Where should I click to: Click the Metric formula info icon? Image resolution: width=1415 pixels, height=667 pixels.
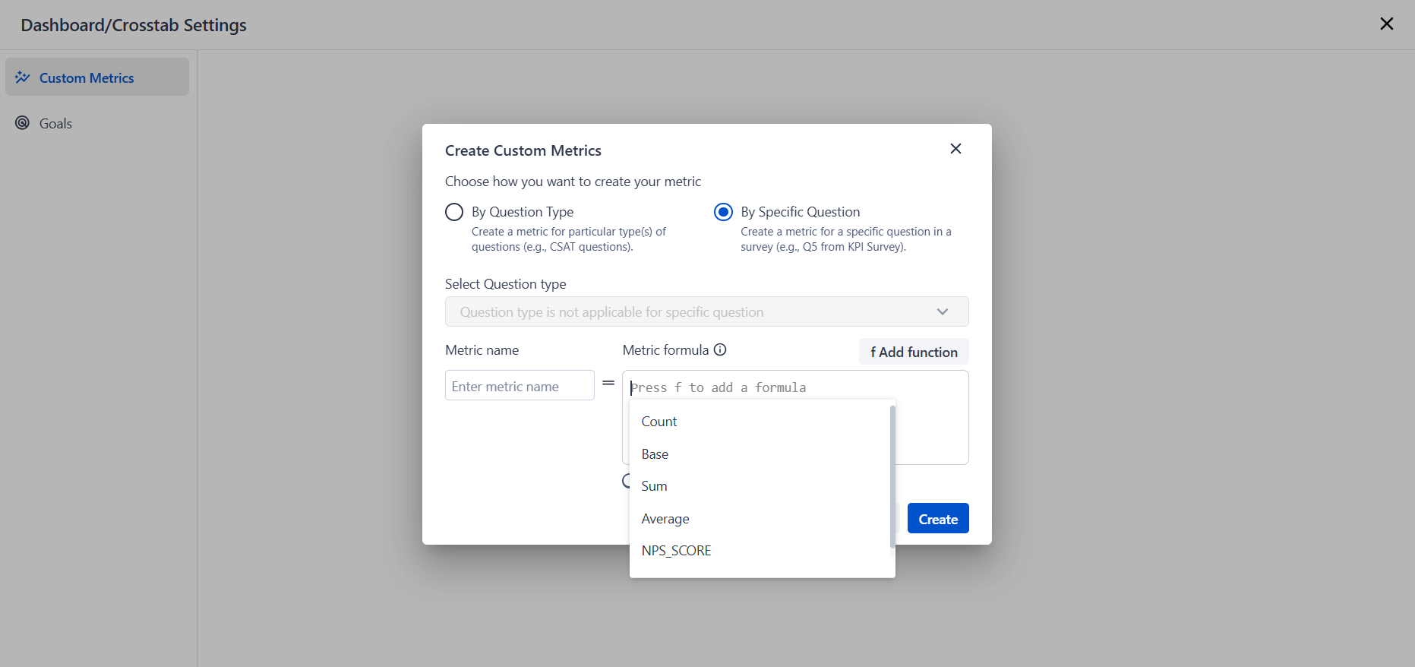tap(720, 349)
